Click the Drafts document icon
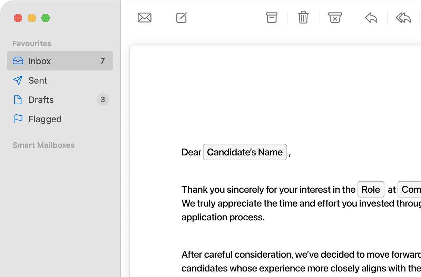Screen dimensions: 421x277 click(x=18, y=99)
